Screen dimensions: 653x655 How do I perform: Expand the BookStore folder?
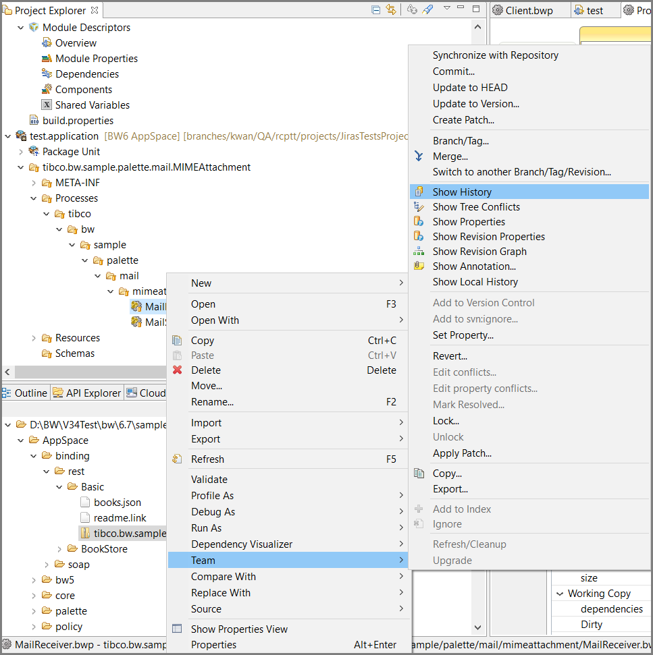[x=59, y=549]
